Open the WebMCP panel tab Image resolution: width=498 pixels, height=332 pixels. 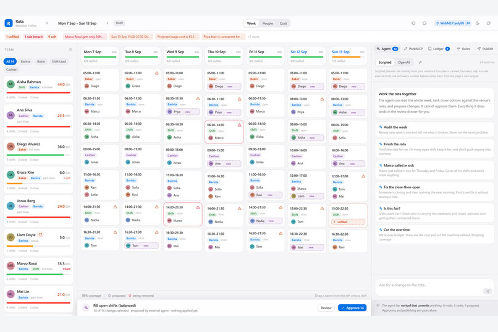(x=413, y=49)
